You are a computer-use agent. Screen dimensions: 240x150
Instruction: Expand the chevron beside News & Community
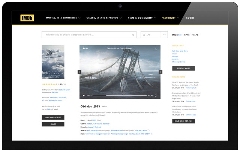155,18
